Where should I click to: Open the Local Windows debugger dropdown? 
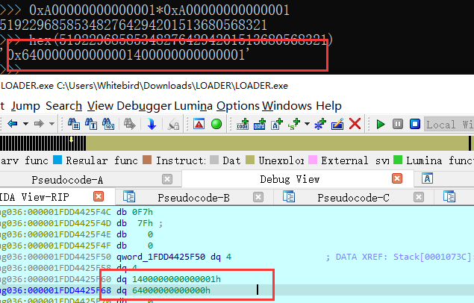point(449,124)
